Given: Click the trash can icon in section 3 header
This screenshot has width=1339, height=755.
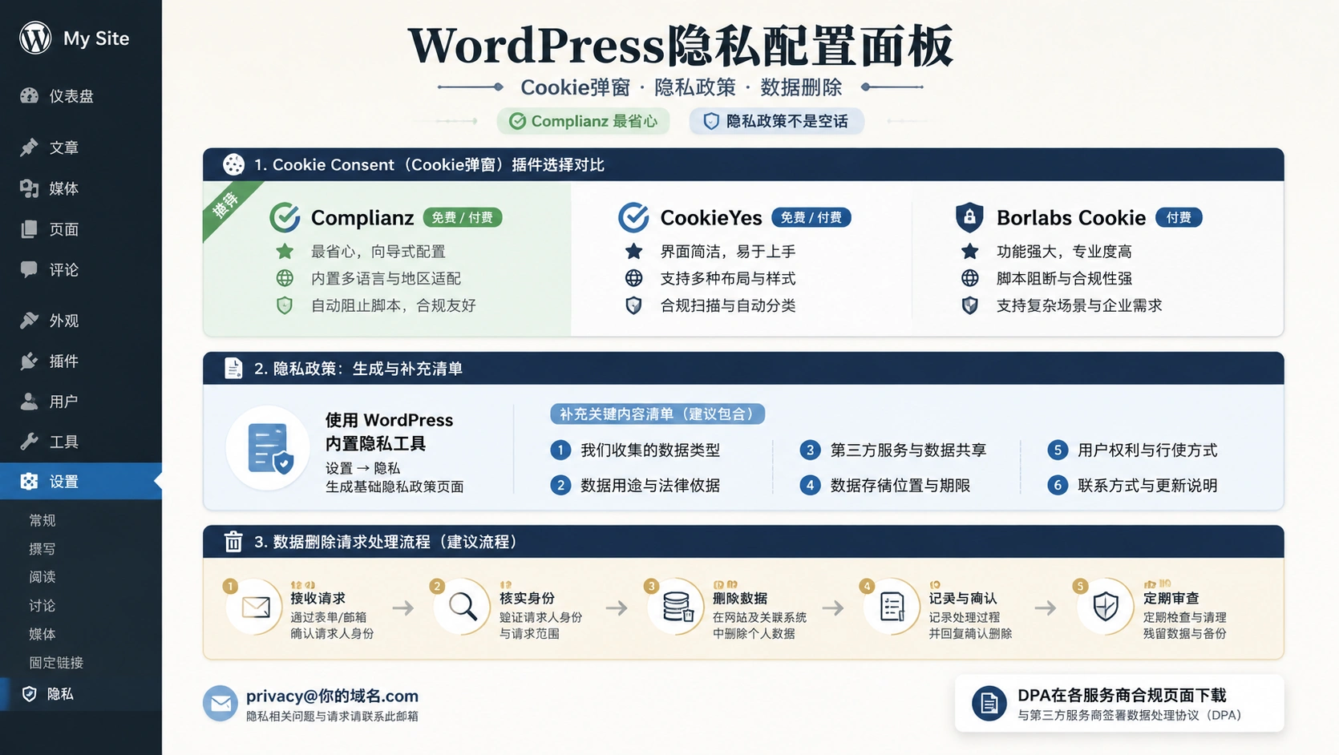Looking at the screenshot, I should coord(233,542).
